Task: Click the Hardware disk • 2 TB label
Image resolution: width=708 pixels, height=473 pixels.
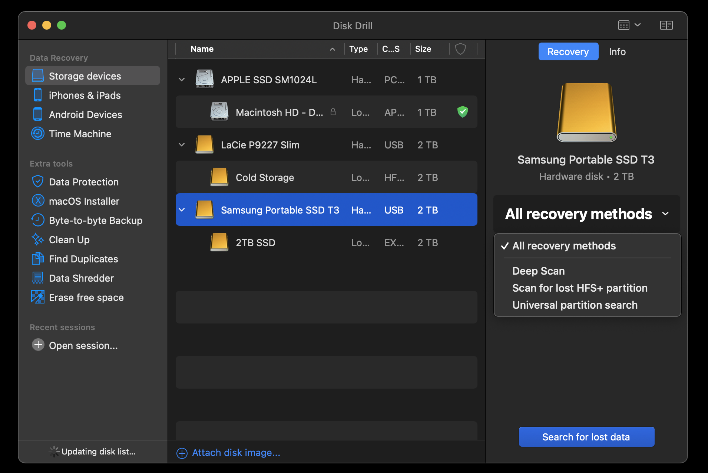Action: (586, 177)
